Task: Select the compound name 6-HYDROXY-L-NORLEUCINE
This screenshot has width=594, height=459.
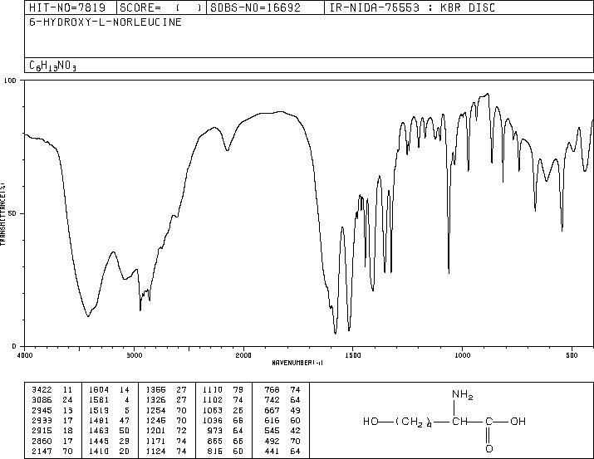Action: point(106,22)
